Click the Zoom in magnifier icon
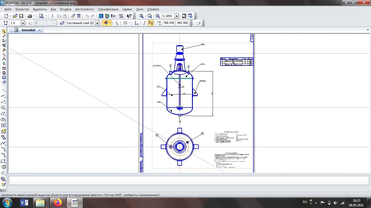 coord(158,16)
